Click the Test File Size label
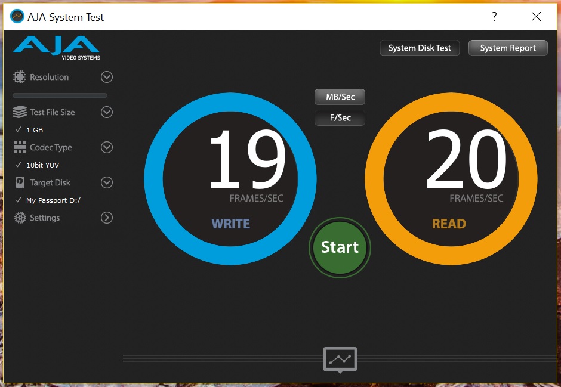Viewport: 561px width, 387px height. (x=53, y=112)
